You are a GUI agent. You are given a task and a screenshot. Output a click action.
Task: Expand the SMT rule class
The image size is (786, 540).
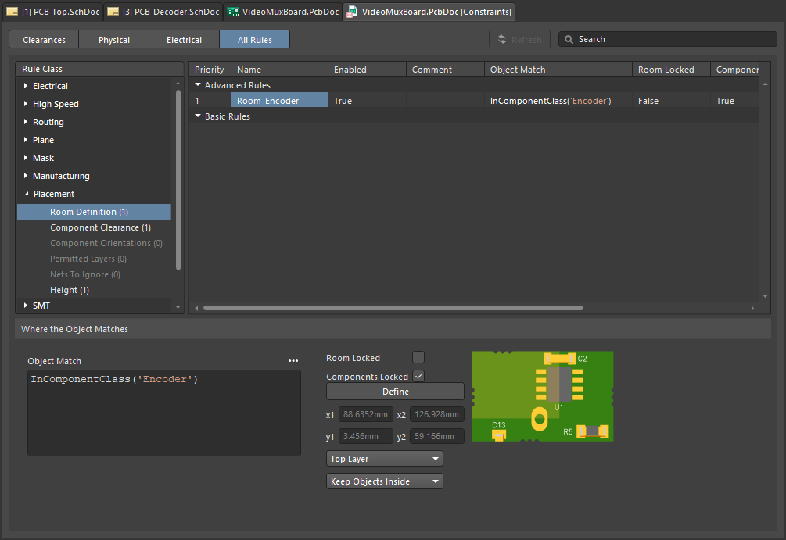pyautogui.click(x=26, y=306)
